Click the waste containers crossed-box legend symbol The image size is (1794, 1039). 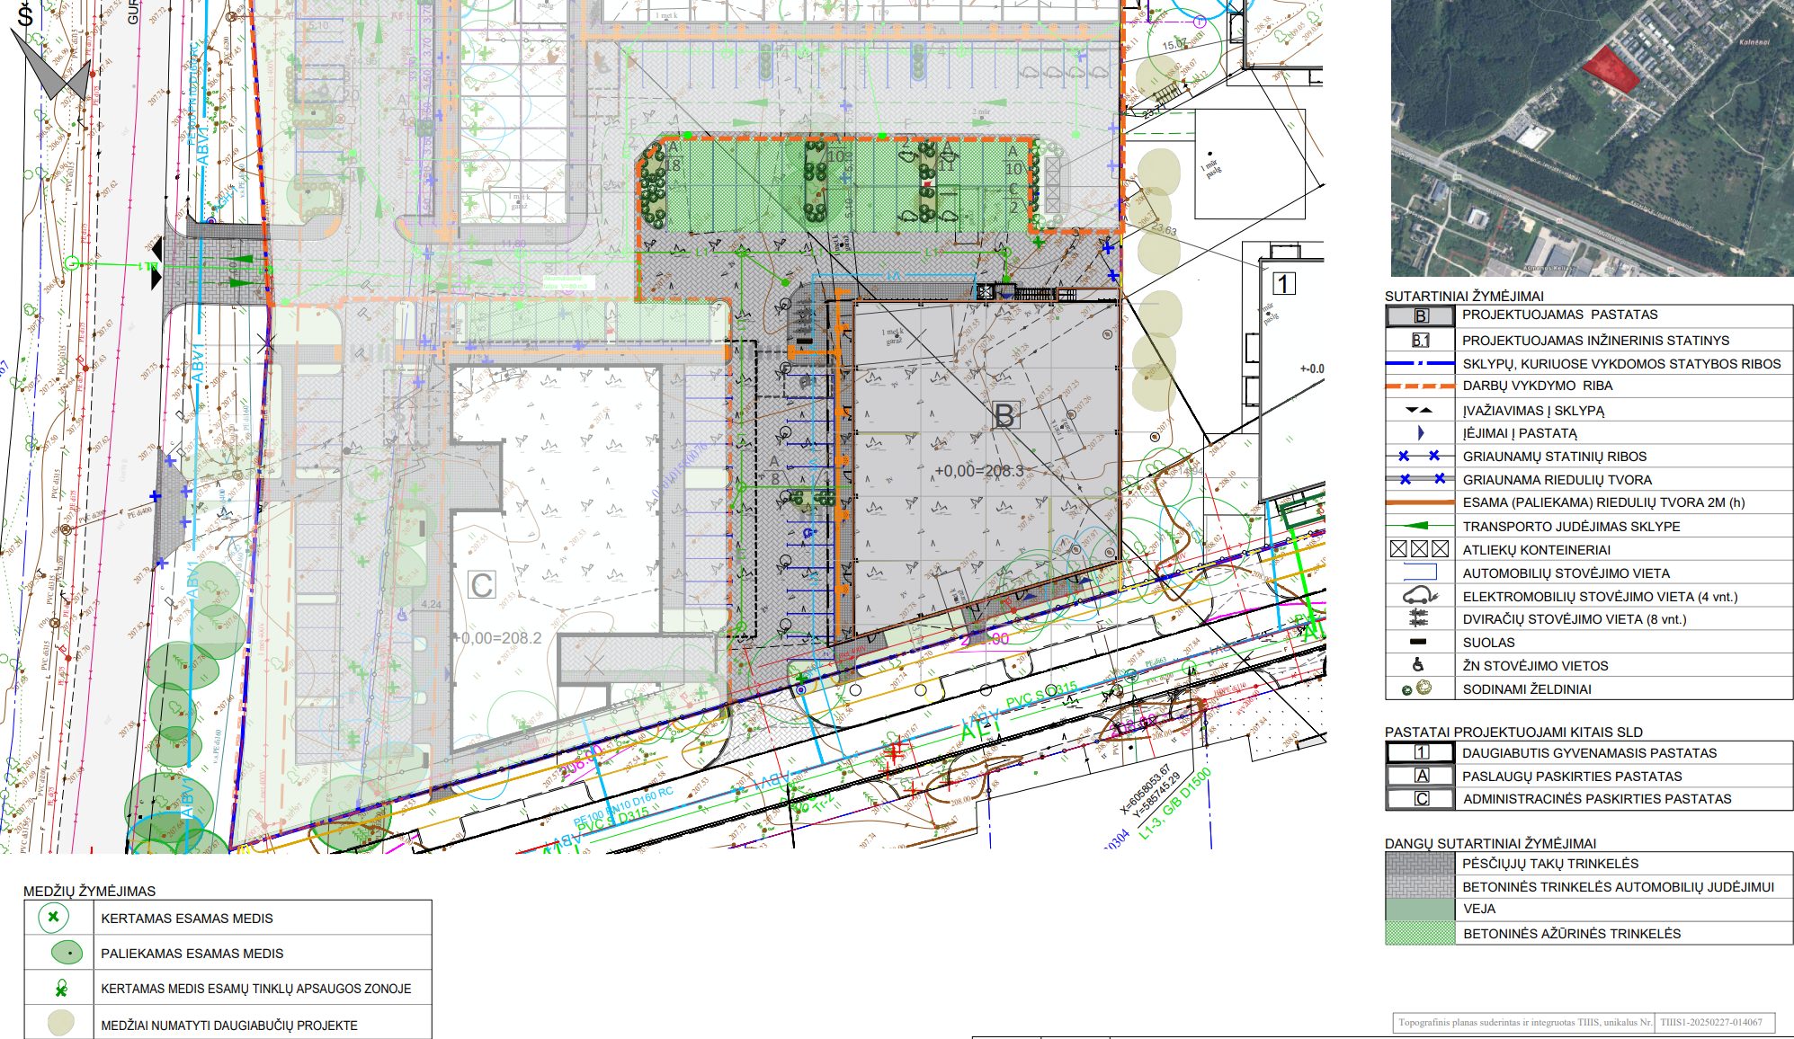[1420, 549]
